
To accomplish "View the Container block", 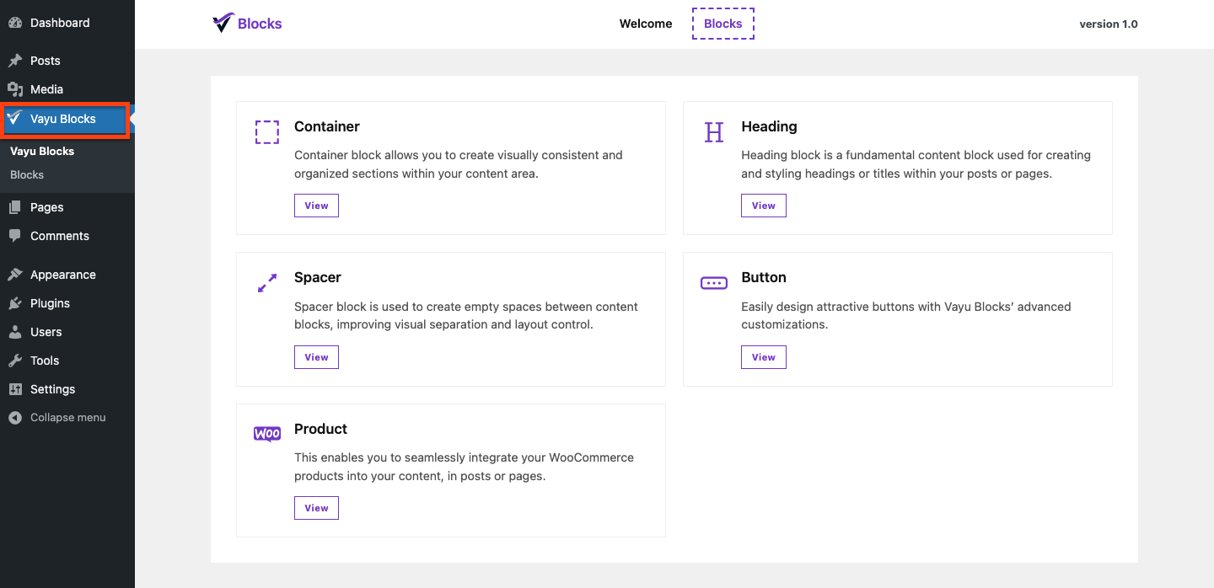I will pos(316,206).
